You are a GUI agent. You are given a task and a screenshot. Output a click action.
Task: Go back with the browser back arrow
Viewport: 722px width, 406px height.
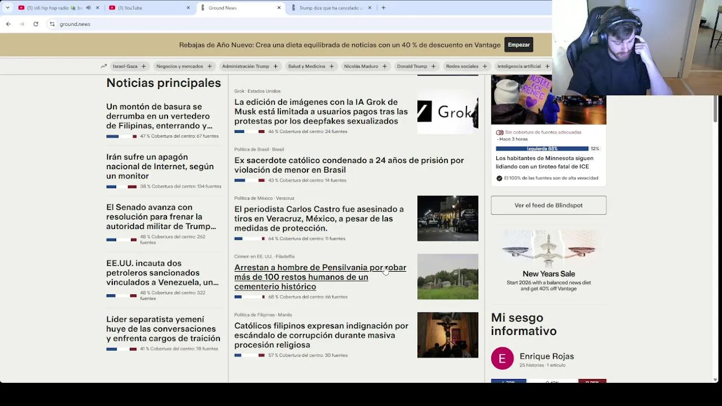8,24
